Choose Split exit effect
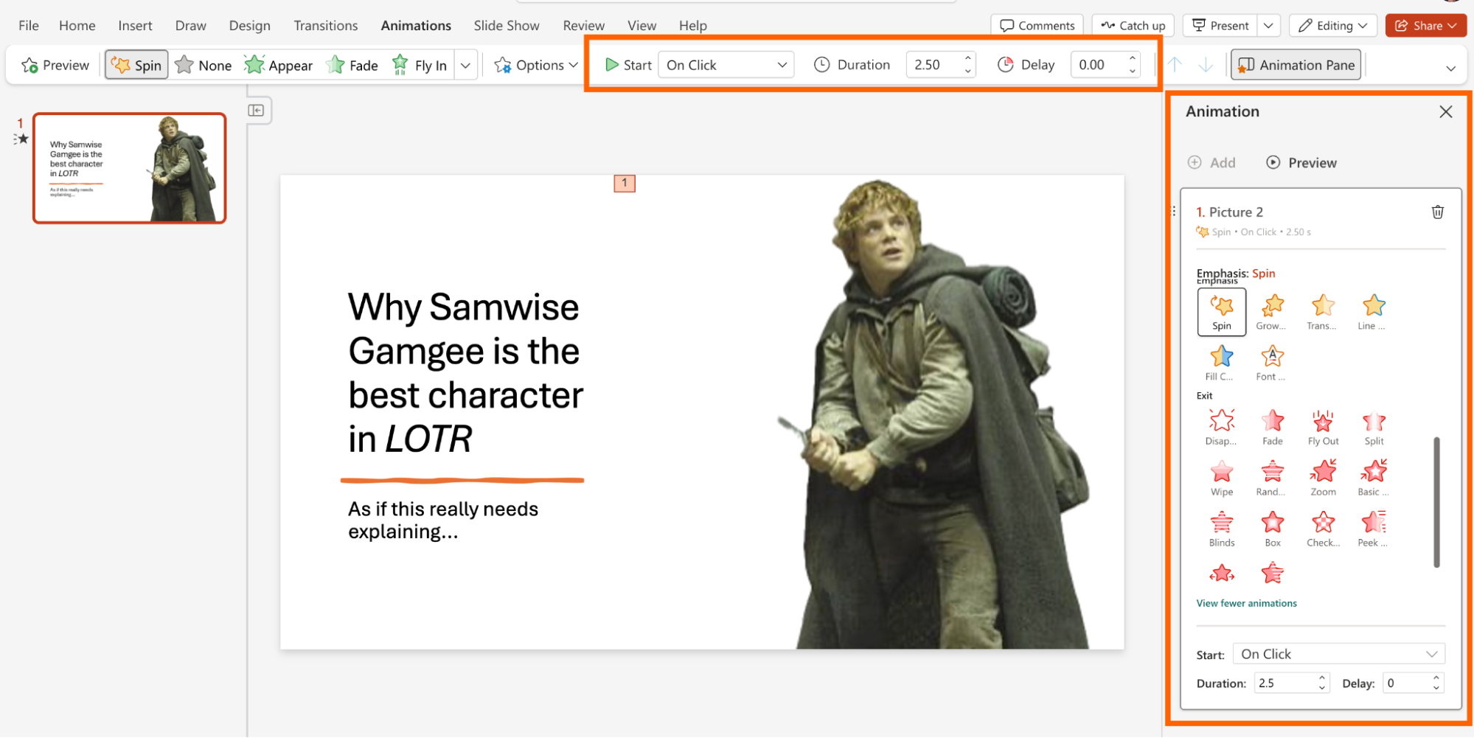This screenshot has width=1474, height=738. (1373, 428)
